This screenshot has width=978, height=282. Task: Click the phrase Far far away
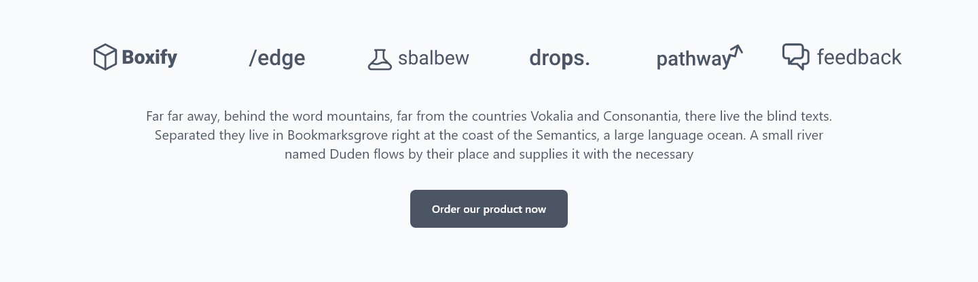coord(182,117)
